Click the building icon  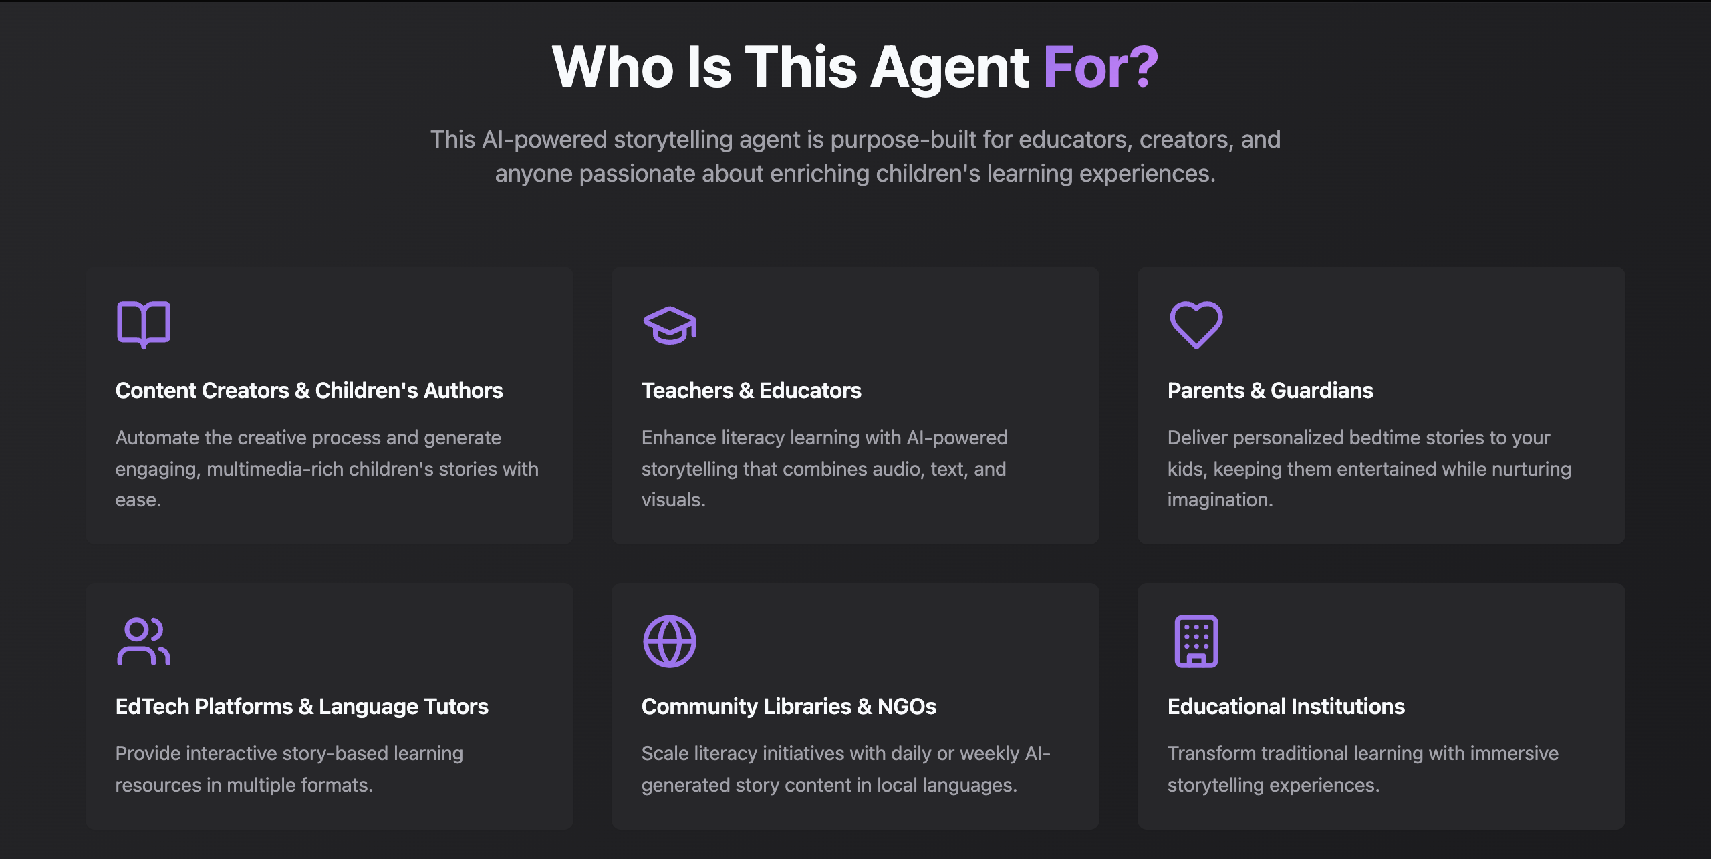pyautogui.click(x=1196, y=641)
